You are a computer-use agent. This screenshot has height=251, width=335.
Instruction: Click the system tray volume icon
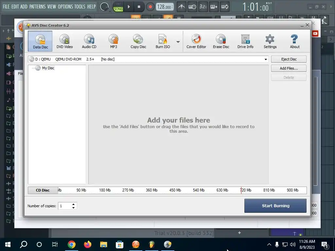[x=293, y=244]
